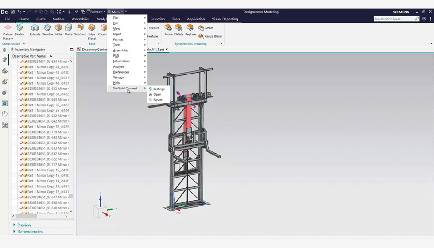Viewport: 434px width, 248px height.
Task: Open the History clock icon in the sidebar
Action: point(4,114)
